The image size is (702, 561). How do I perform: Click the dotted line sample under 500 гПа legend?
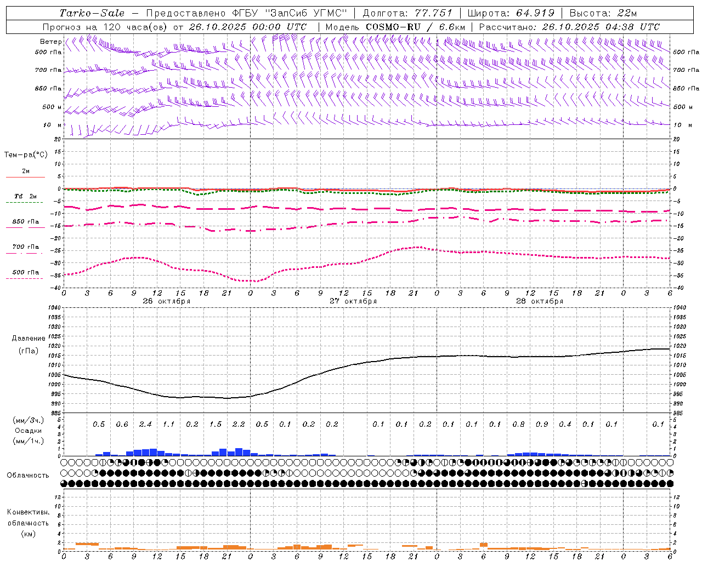click(25, 278)
